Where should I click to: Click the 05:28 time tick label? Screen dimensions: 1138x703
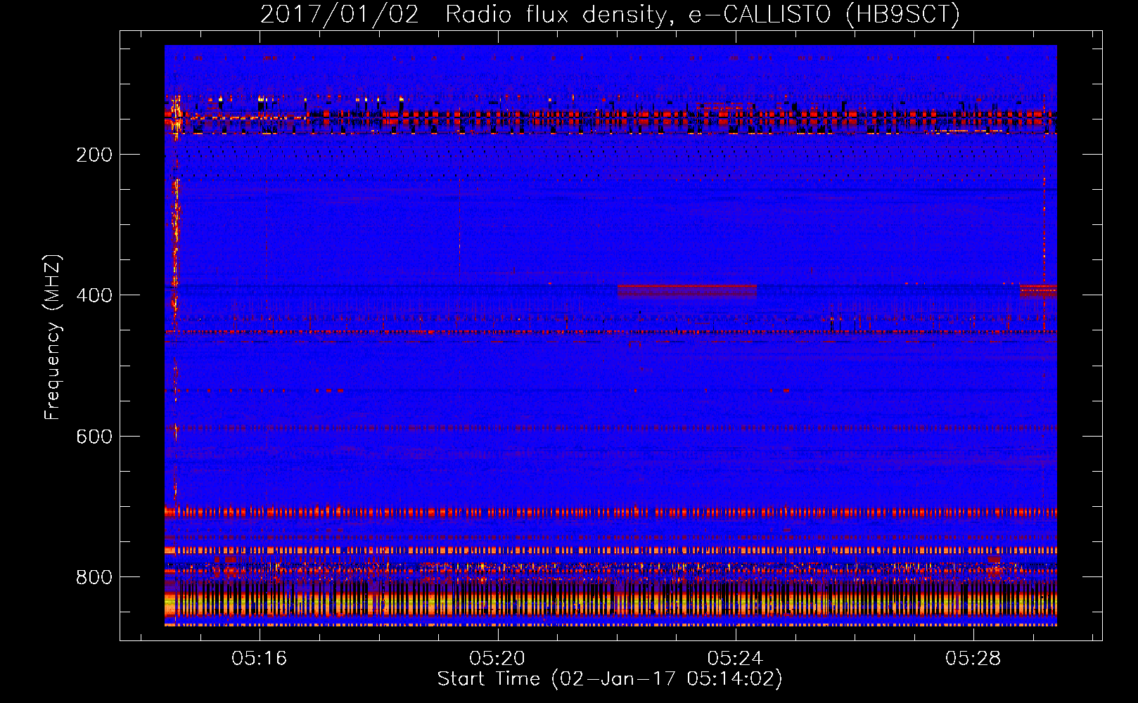click(x=973, y=658)
